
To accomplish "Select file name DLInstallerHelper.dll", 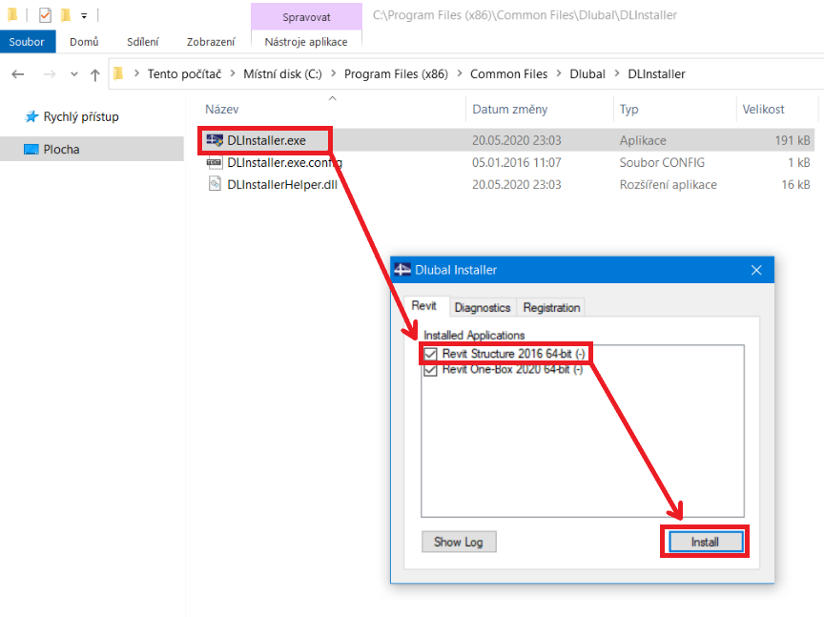I will point(282,184).
